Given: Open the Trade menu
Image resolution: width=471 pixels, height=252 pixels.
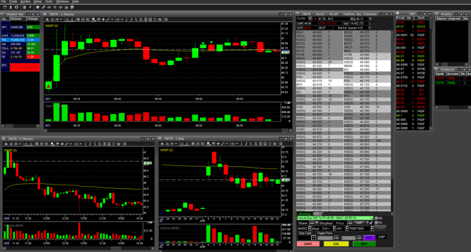Looking at the screenshot, I should tap(13, 1).
